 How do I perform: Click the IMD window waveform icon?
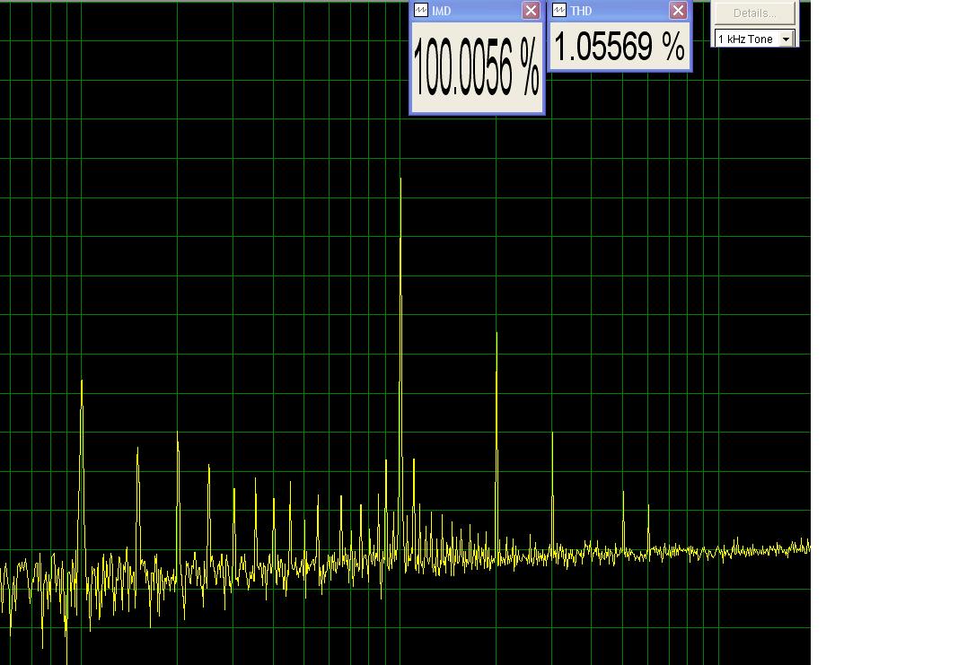(421, 10)
